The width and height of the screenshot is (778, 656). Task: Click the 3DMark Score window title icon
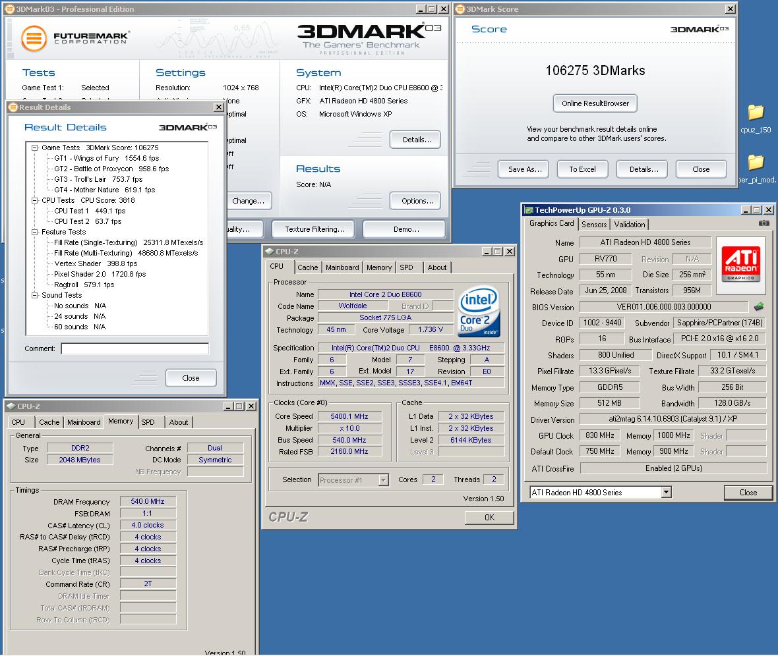point(460,9)
